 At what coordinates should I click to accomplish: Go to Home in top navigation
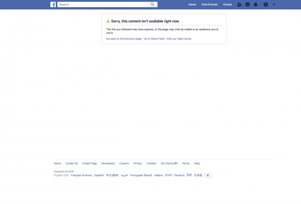coord(192,4)
